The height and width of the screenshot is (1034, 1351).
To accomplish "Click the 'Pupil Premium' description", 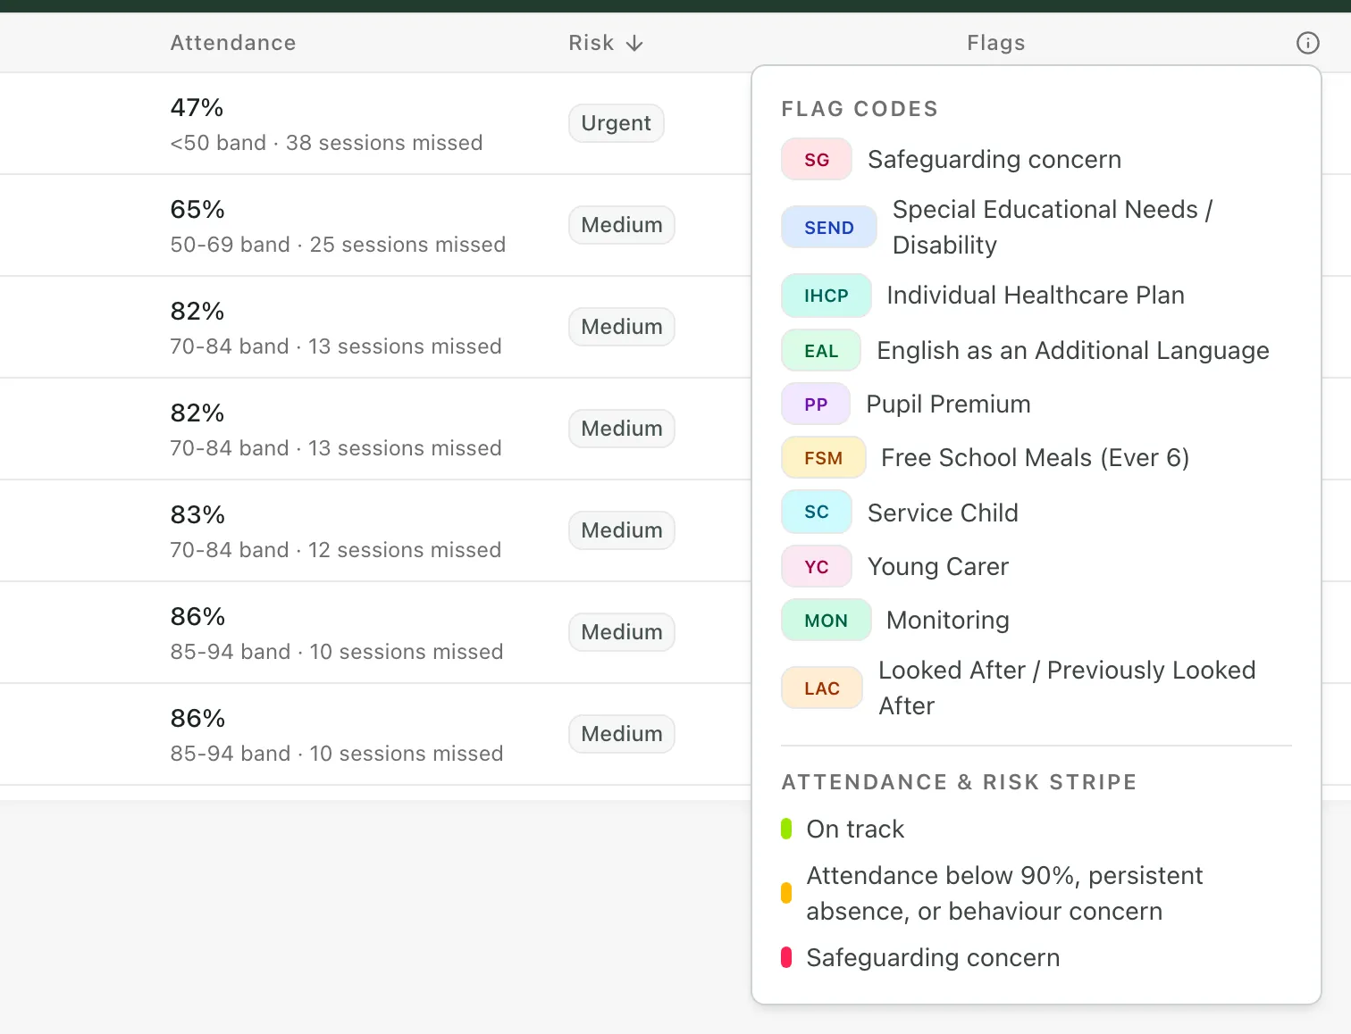I will pos(948,404).
